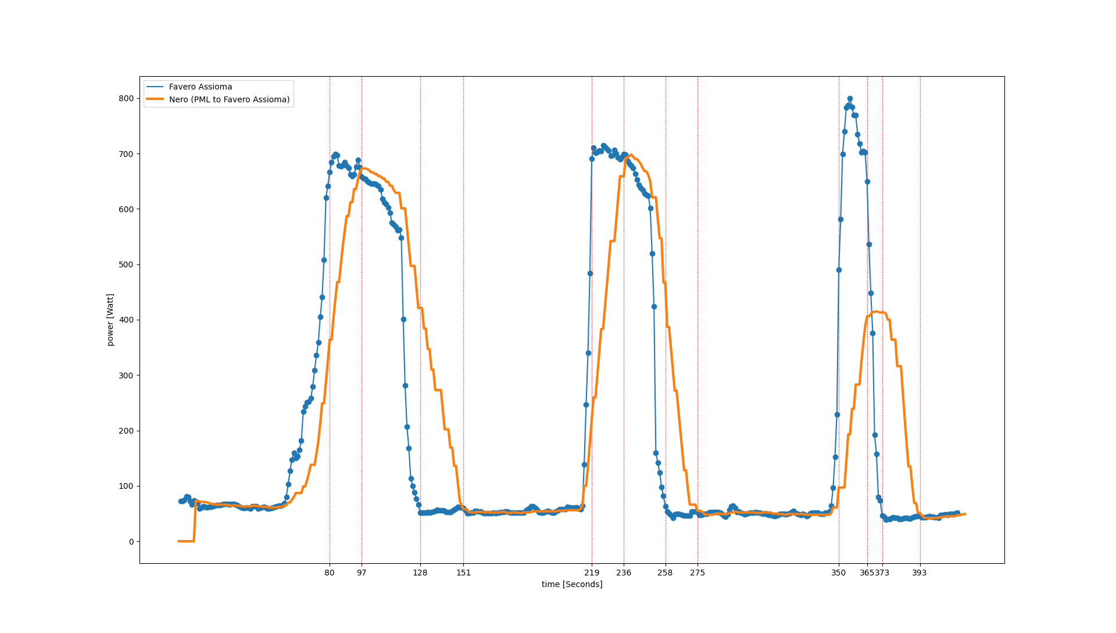Click the 219 tick label on time axis
This screenshot has width=1116, height=633.
[592, 573]
